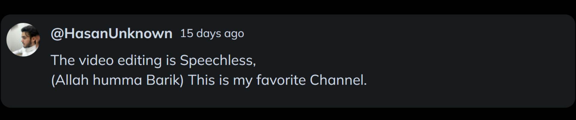Click the word 'favorite' in the comment

click(x=281, y=80)
